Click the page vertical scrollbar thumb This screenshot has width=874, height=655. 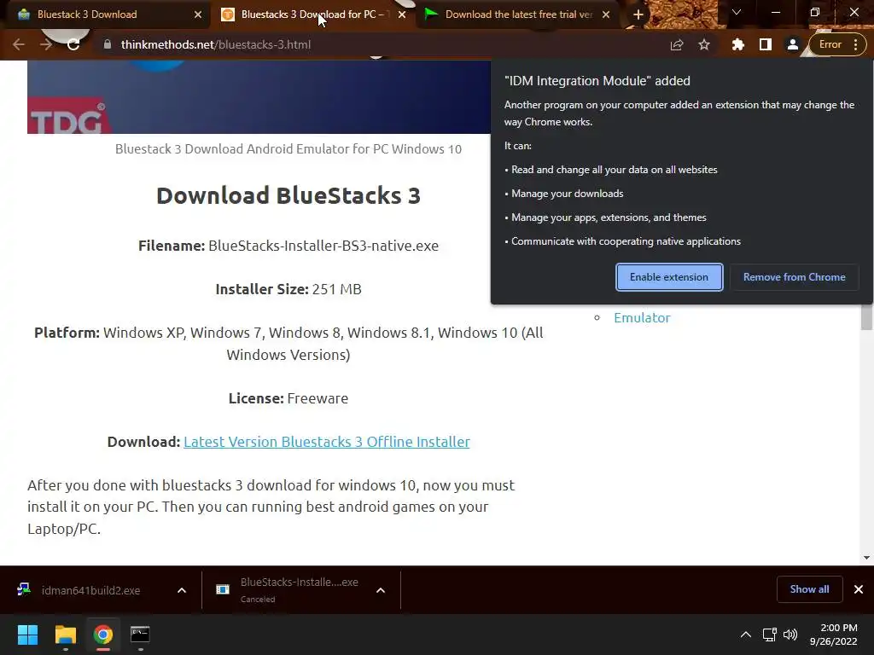tap(867, 316)
